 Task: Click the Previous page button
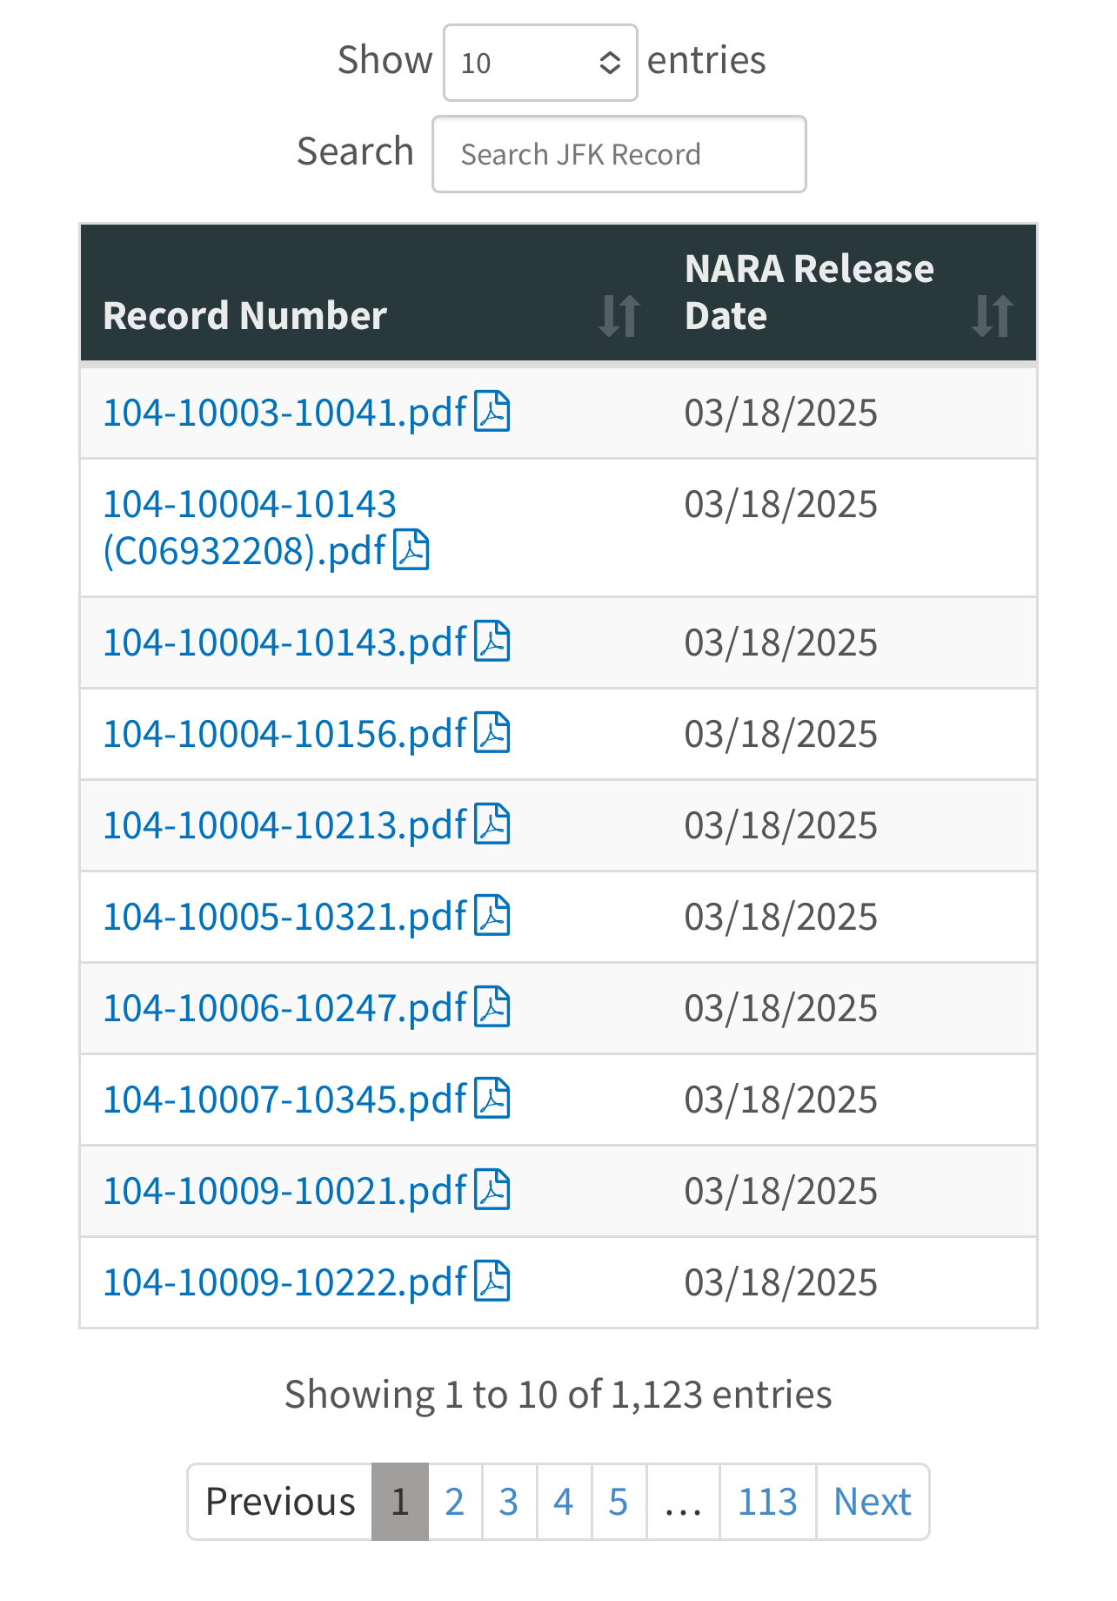pos(280,1502)
